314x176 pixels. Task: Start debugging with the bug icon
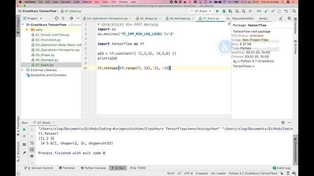(x=224, y=11)
